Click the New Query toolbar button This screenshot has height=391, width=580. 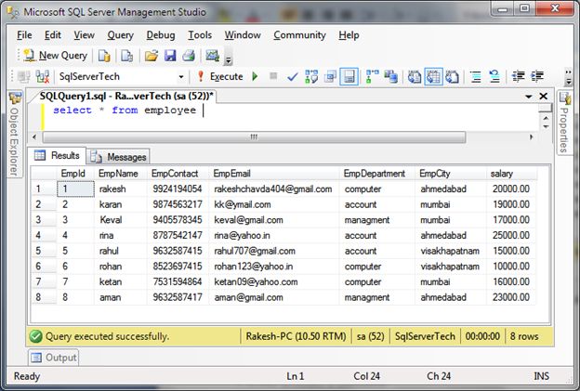click(x=56, y=56)
